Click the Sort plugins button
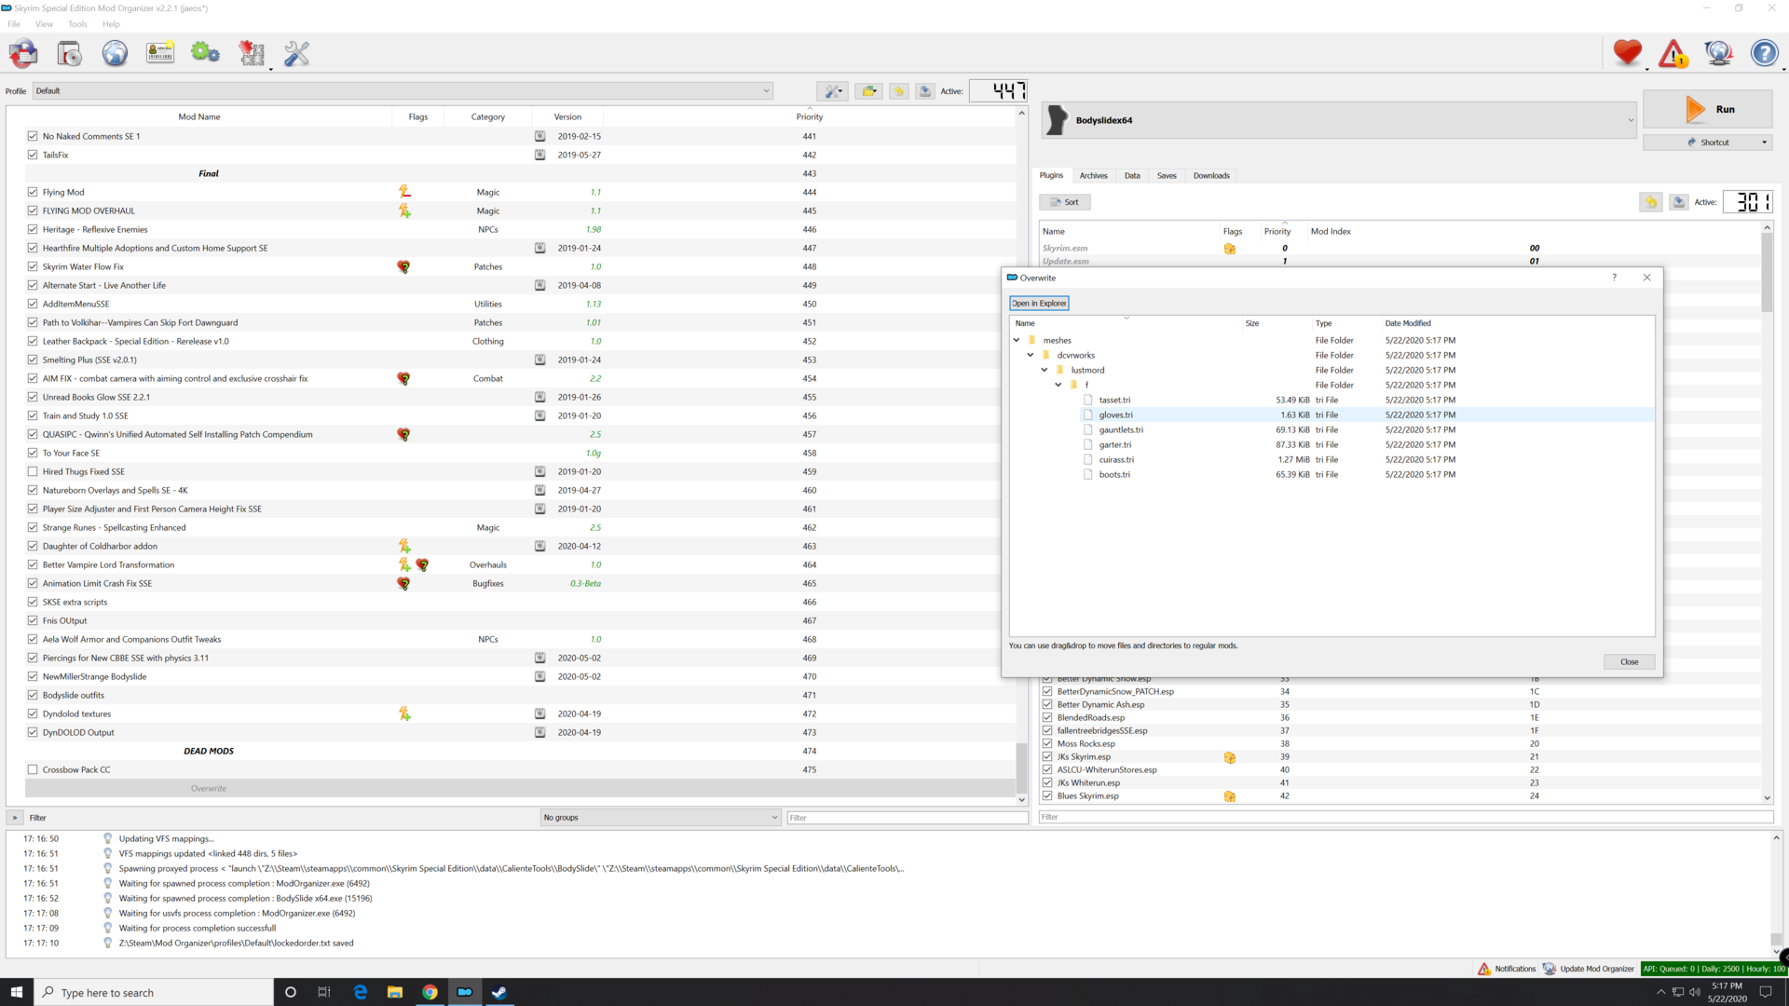 tap(1065, 202)
